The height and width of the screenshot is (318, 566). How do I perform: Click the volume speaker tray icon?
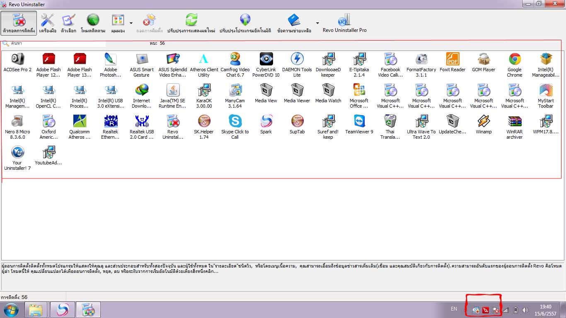pos(525,310)
